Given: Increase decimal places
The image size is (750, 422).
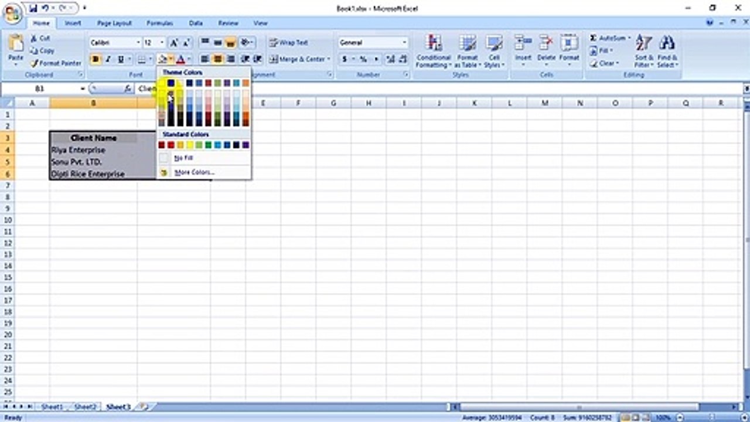Looking at the screenshot, I should pos(391,59).
